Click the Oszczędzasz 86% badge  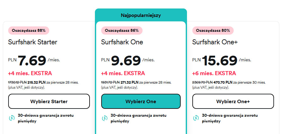pyautogui.click(x=122, y=31)
